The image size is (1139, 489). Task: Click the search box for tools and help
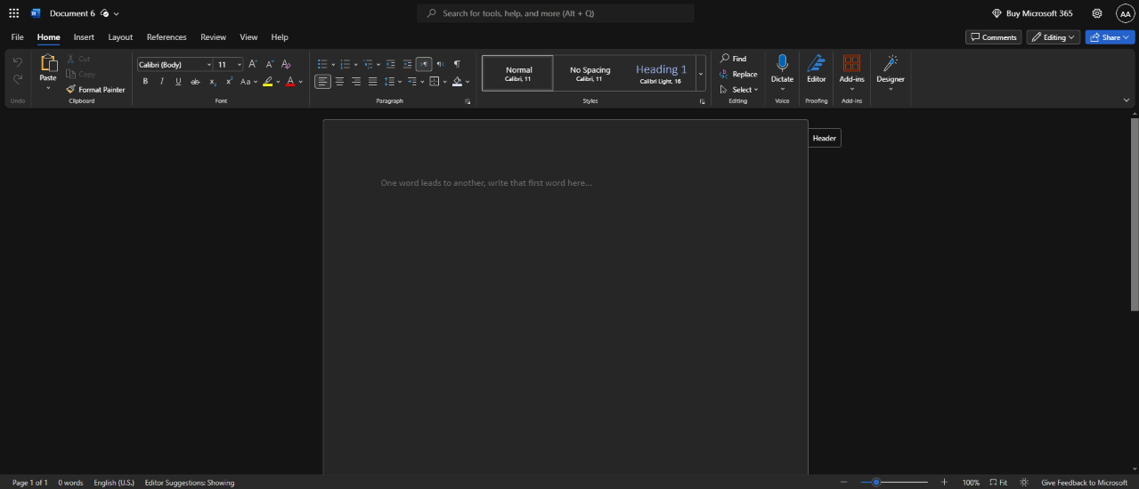click(x=556, y=13)
